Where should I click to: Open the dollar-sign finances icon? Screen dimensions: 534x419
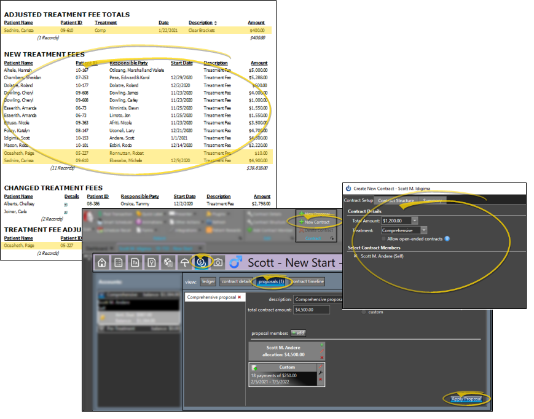(x=200, y=263)
